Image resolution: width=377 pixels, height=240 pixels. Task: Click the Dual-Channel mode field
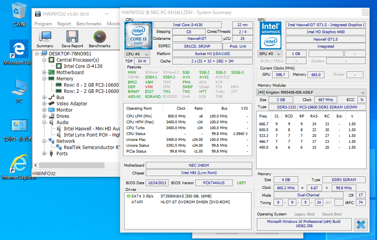(308, 195)
